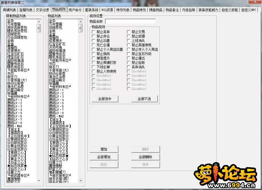Enable 禁止存入个人商店 checkbox
The image size is (262, 190).
[x=129, y=49]
